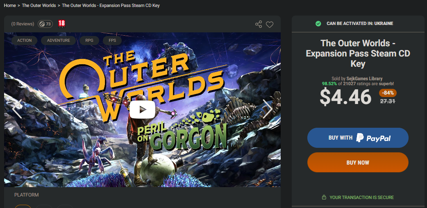The height and width of the screenshot is (208, 427).
Task: Click the share icon
Action: pyautogui.click(x=259, y=24)
